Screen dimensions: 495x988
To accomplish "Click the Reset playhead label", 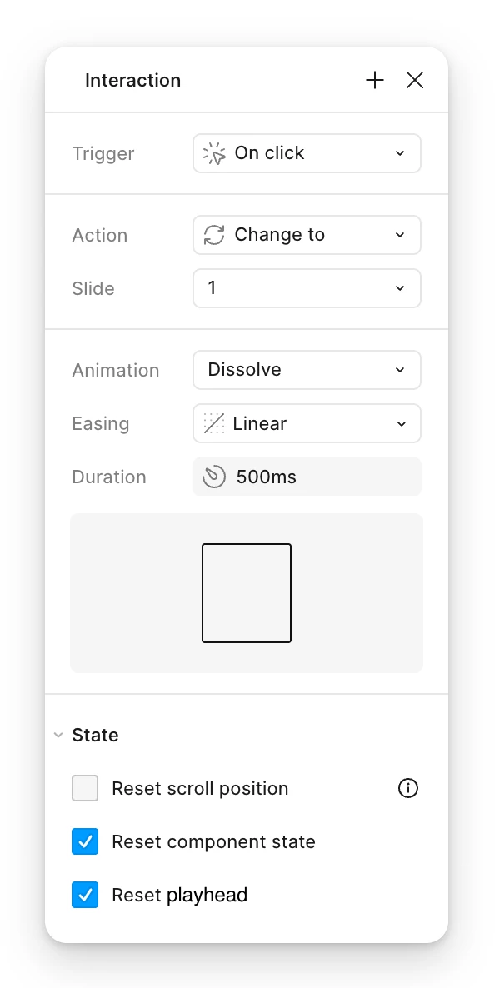I will 180,895.
